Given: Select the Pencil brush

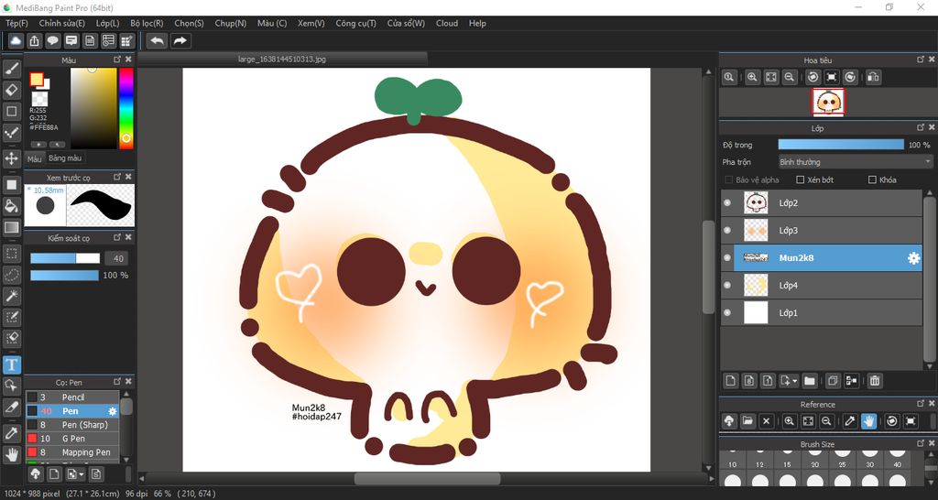Looking at the screenshot, I should click(x=72, y=397).
